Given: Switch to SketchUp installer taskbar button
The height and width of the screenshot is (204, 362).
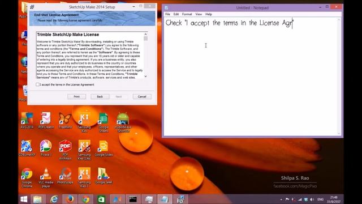Looking at the screenshot, I should pos(180,199).
